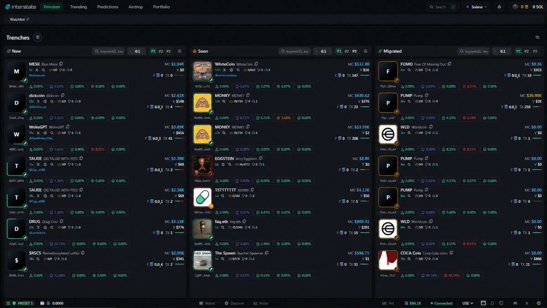Screen dimensions: 547x308
Task: Open PnL in bottom bar
Action: 389,303
